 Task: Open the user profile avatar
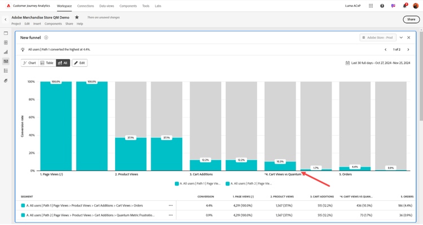(416, 6)
